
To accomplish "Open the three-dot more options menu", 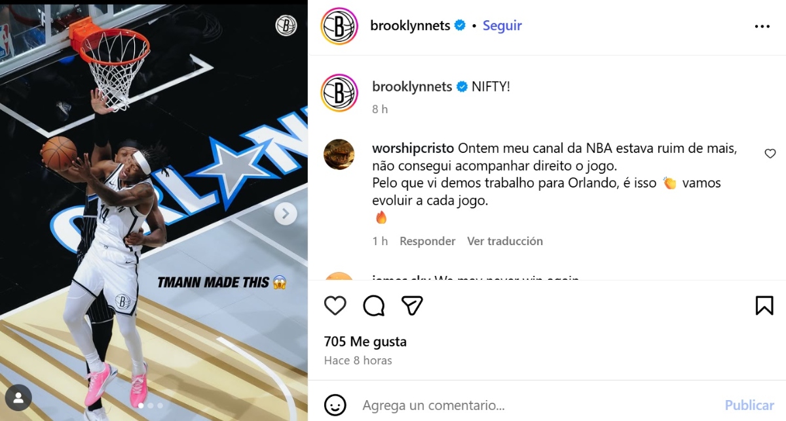I will tap(762, 26).
